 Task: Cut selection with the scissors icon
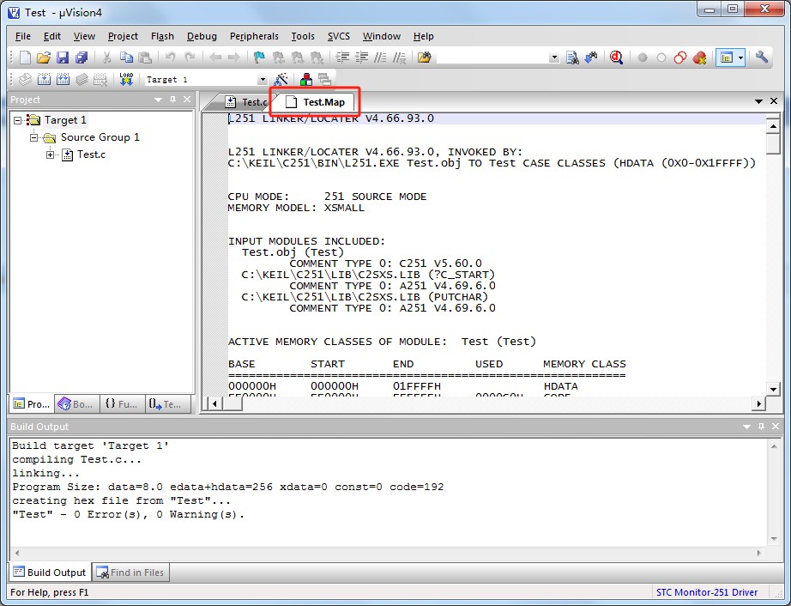tap(106, 58)
